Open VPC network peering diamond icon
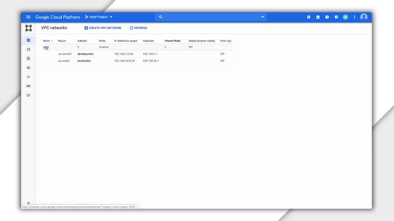The height and width of the screenshot is (221, 394). pyautogui.click(x=28, y=77)
